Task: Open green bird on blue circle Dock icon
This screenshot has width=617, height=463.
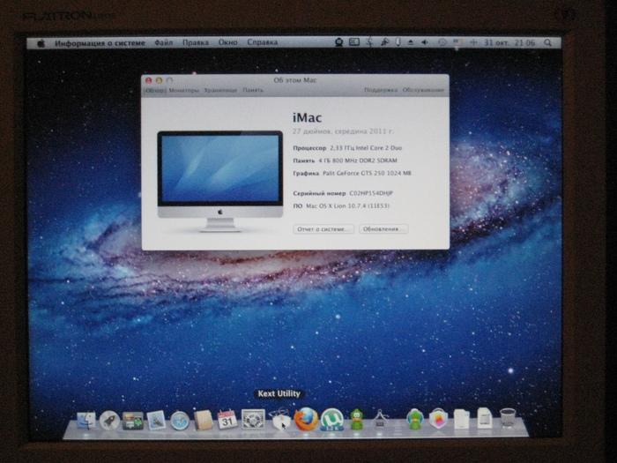Action: 414,419
